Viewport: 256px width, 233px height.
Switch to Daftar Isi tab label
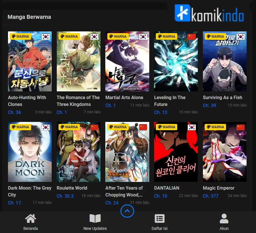coord(160,228)
